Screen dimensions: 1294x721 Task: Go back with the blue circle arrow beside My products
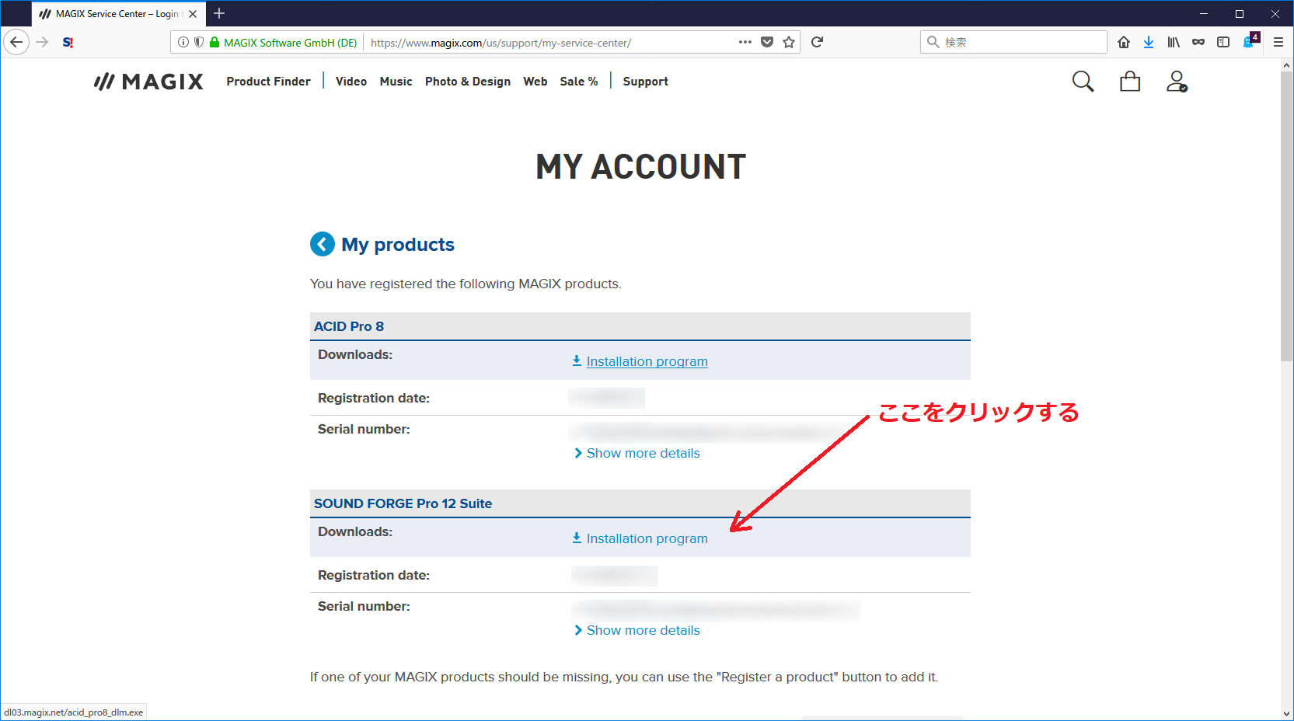[x=323, y=244]
